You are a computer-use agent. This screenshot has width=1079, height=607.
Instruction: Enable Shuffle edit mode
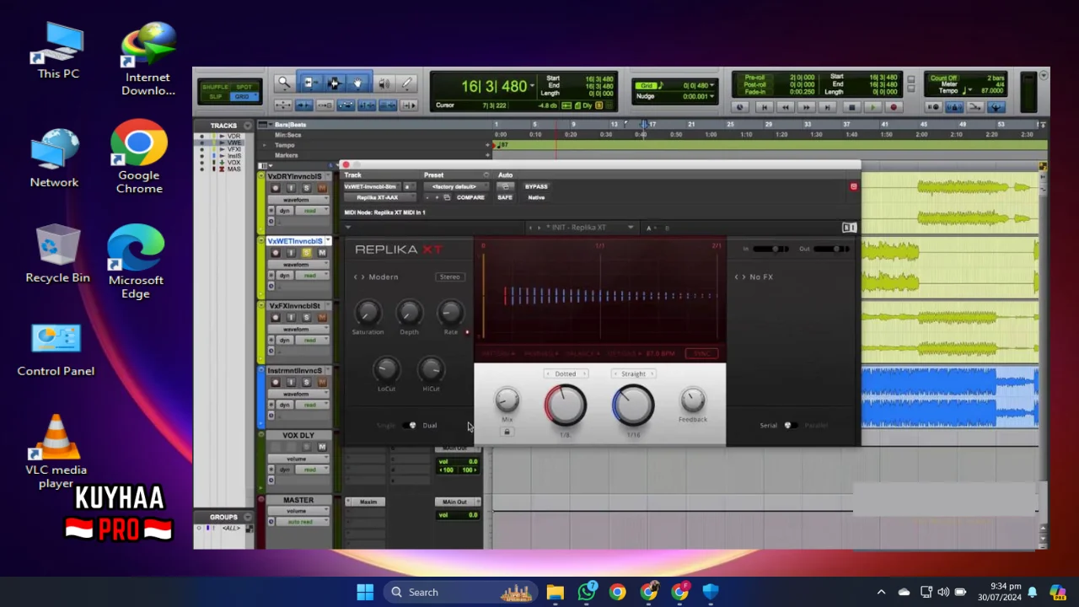pos(216,87)
